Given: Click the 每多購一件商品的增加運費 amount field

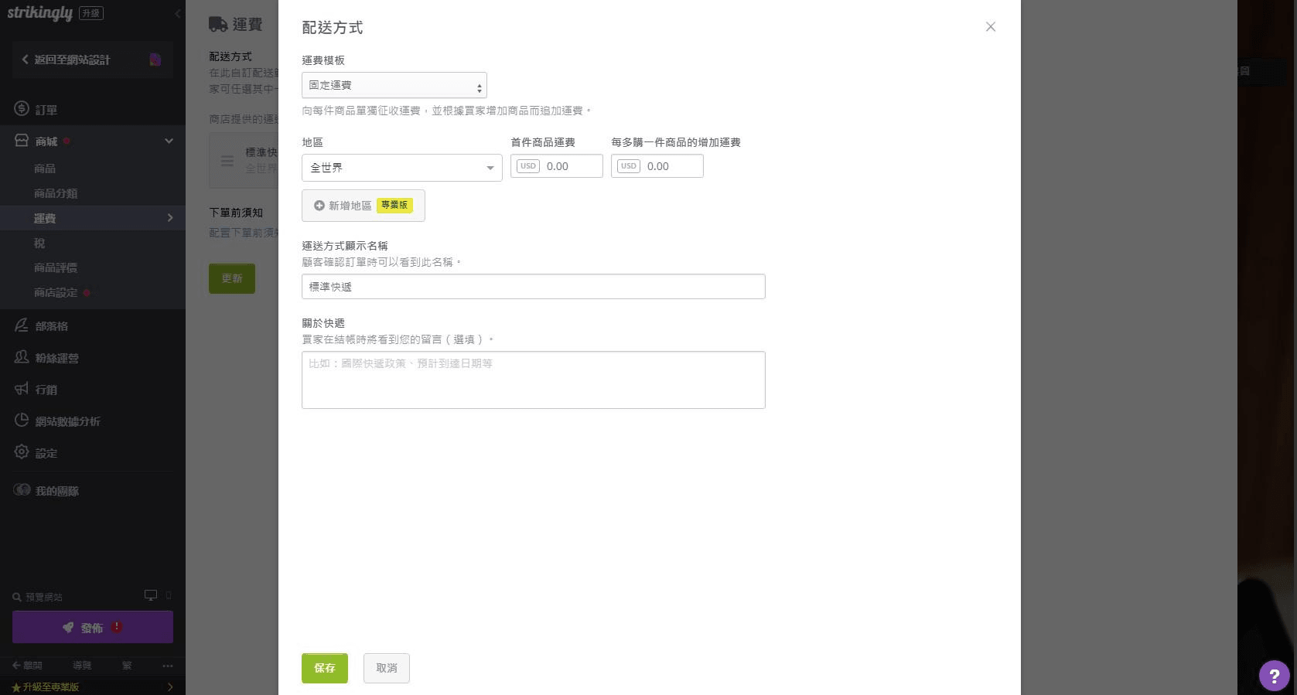Looking at the screenshot, I should click(x=657, y=166).
